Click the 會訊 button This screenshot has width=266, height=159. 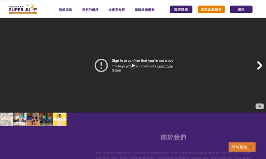[241, 9]
